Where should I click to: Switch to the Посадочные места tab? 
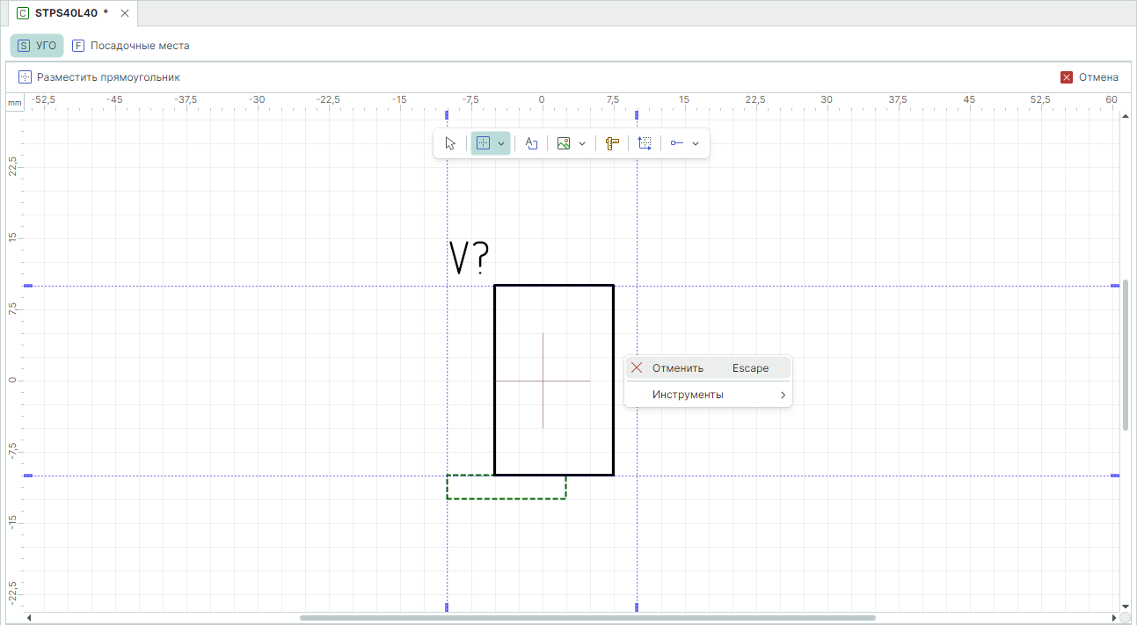pyautogui.click(x=131, y=46)
